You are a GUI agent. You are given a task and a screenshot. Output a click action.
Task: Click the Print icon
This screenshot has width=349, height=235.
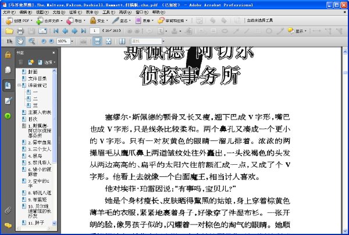20,31
